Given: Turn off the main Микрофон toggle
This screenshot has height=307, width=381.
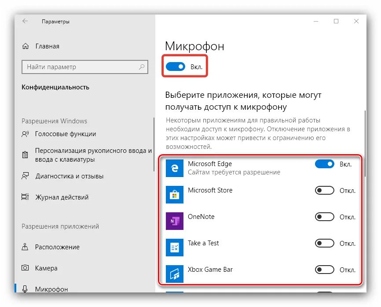Looking at the screenshot, I should coord(176,67).
